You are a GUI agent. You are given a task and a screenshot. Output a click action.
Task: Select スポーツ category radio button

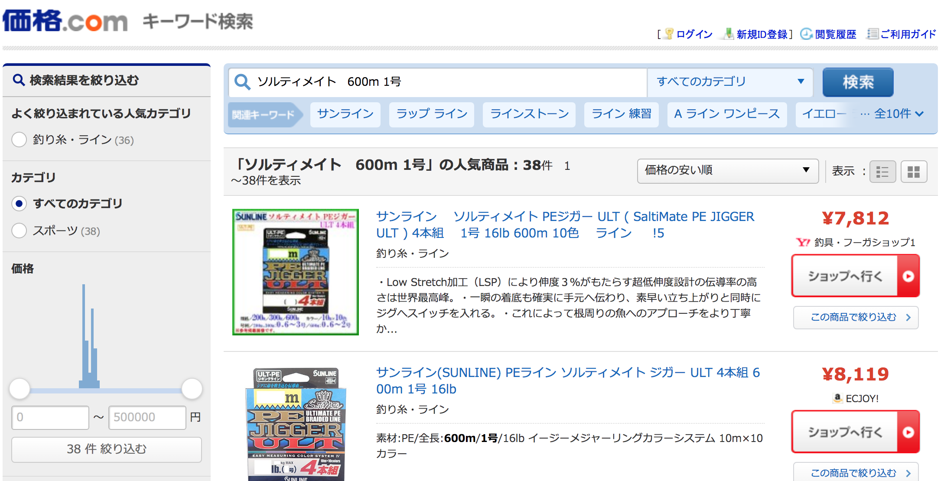(x=19, y=231)
